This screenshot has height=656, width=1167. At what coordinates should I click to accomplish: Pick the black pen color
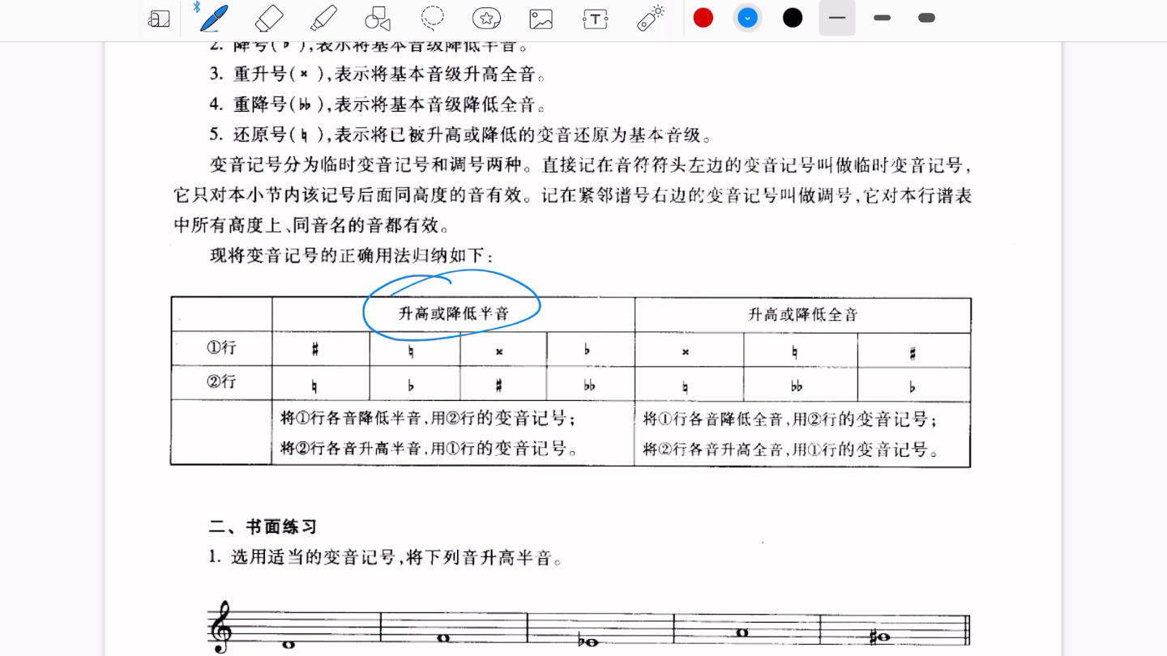tap(793, 18)
